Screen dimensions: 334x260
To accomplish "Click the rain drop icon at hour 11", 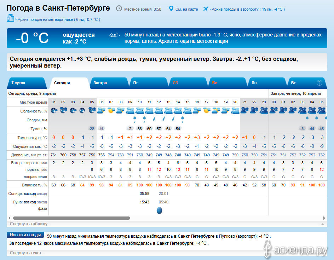I will tap(154, 119).
